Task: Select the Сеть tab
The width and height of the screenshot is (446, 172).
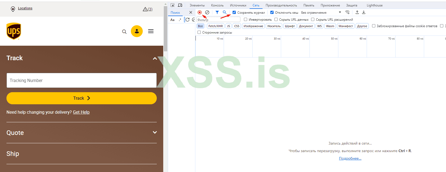Action: (x=256, y=5)
